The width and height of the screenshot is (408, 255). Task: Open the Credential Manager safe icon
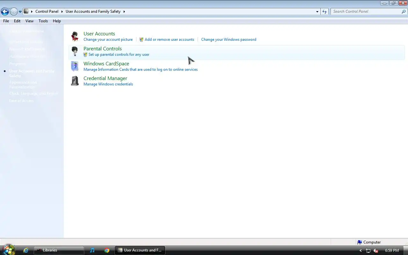click(75, 81)
